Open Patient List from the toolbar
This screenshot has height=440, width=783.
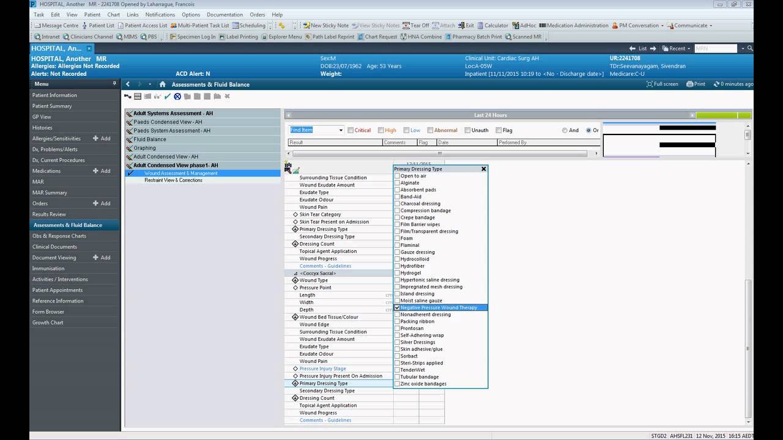(97, 26)
